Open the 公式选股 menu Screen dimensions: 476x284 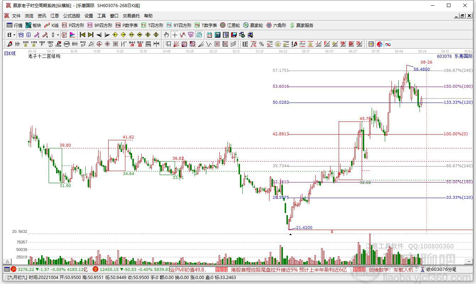click(x=72, y=16)
